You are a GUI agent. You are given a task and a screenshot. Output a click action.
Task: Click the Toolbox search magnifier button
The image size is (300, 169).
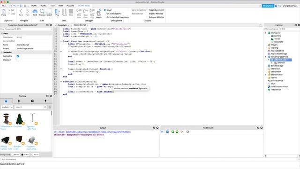pyautogui.click(x=45, y=108)
